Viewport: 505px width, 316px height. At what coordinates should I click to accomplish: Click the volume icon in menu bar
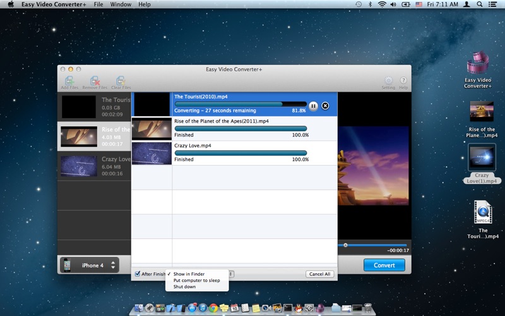point(393,4)
